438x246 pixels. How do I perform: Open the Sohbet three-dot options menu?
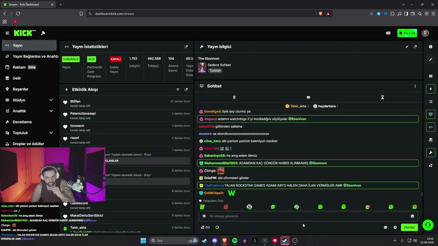(x=415, y=86)
